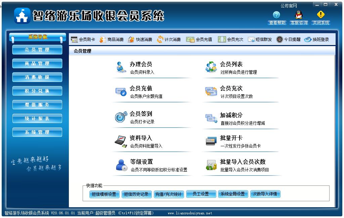Maximize the application window
The width and height of the screenshot is (344, 218).
tap(326, 5)
